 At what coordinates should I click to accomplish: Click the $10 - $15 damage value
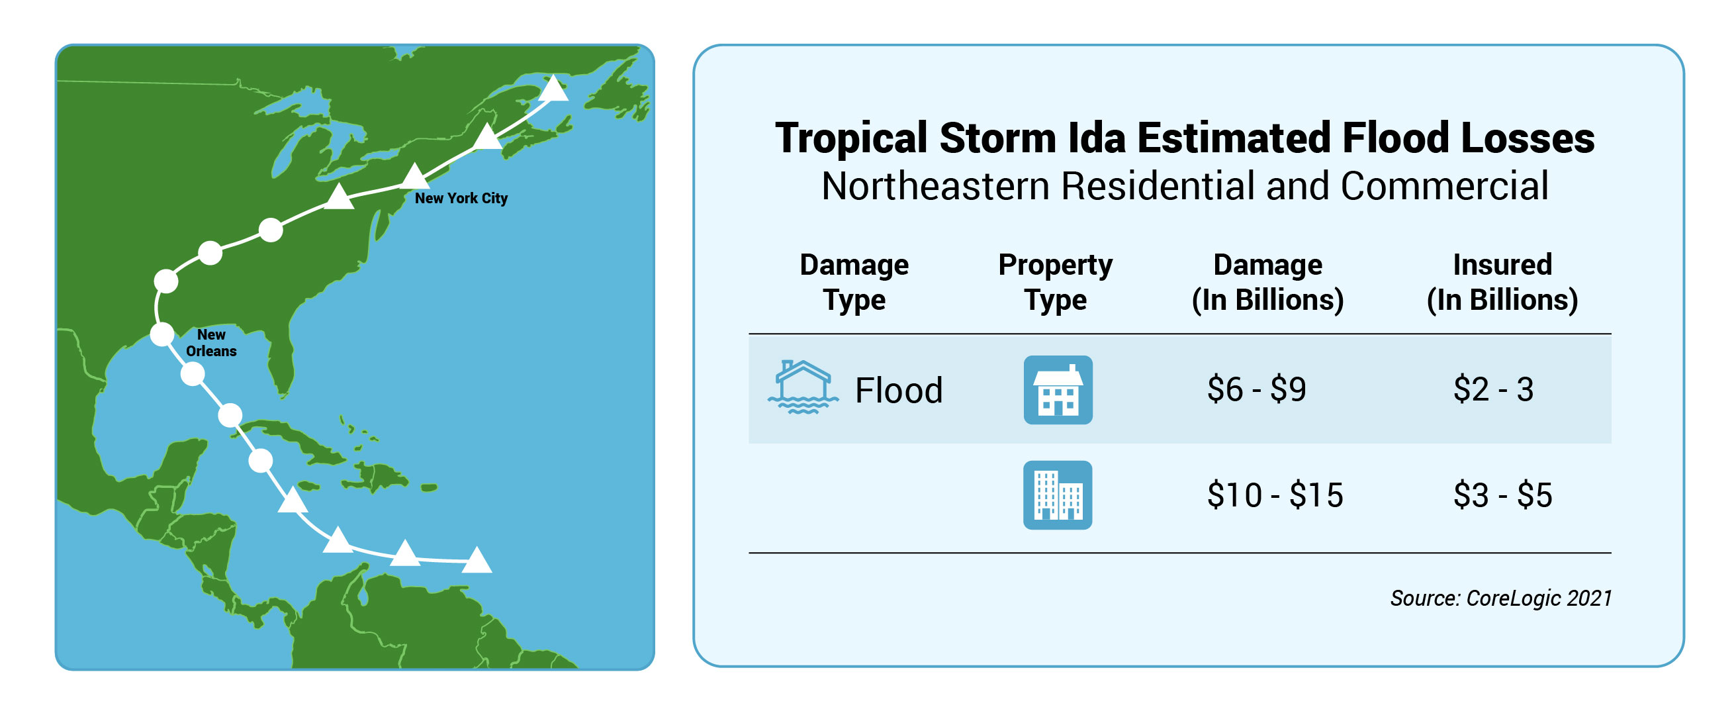[x=1275, y=495]
